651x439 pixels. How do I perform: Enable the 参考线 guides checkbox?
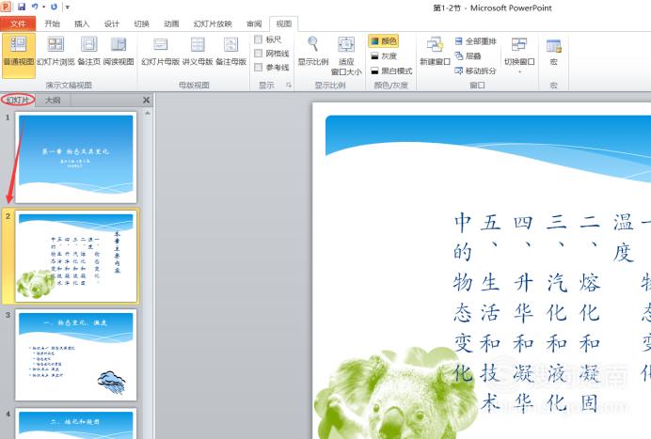(259, 67)
